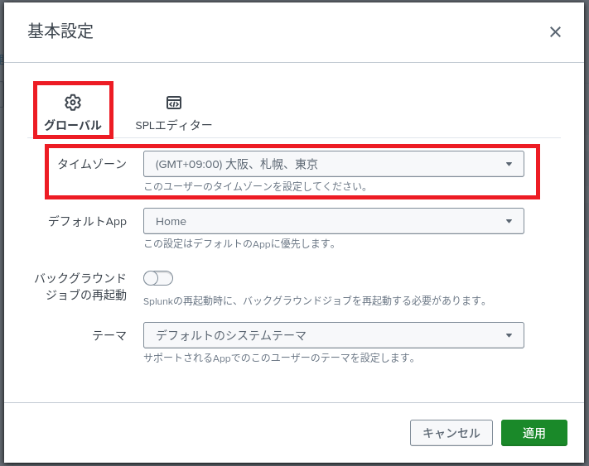Select the グローバル tab label
589x466 pixels.
[x=73, y=126]
